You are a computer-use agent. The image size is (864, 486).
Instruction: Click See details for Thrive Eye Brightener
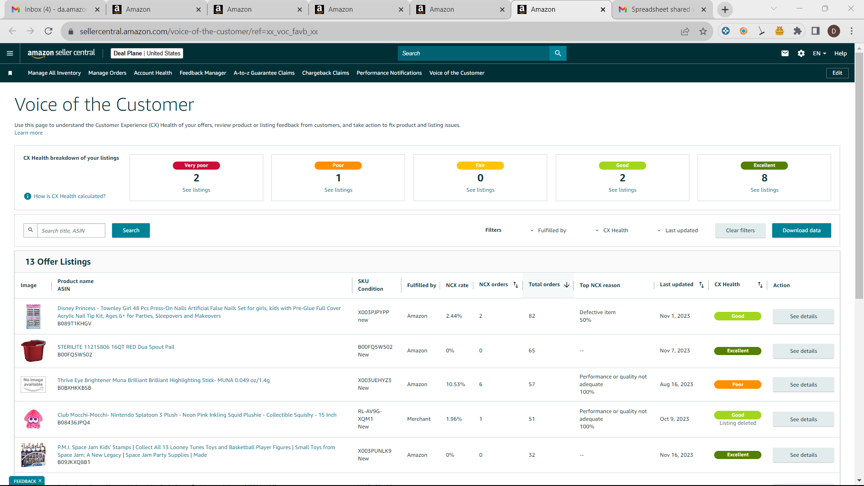(803, 385)
